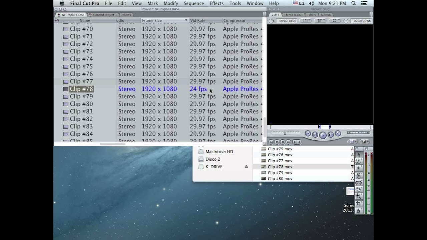Open the Effects menu

pyautogui.click(x=217, y=3)
